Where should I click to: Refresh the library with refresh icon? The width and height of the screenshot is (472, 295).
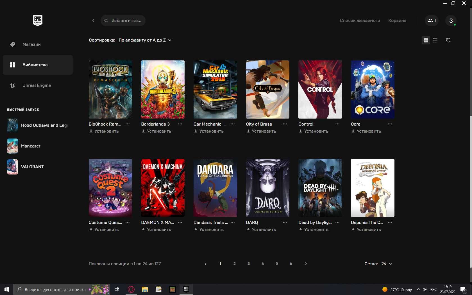click(x=448, y=40)
